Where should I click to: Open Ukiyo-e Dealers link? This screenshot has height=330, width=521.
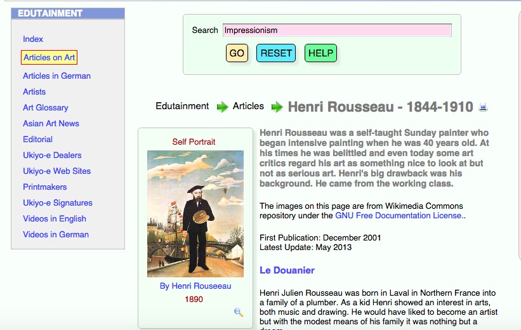(x=52, y=155)
